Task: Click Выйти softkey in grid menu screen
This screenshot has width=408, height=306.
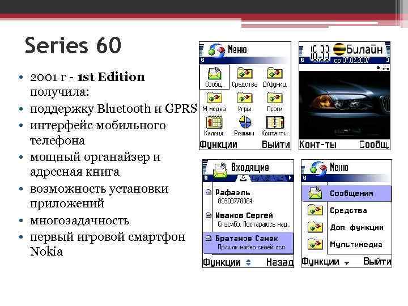Action: click(x=276, y=144)
